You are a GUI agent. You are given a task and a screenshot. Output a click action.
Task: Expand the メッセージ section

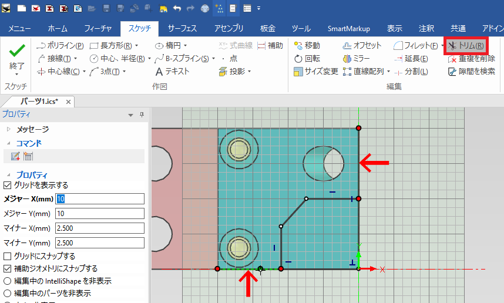[x=8, y=129]
